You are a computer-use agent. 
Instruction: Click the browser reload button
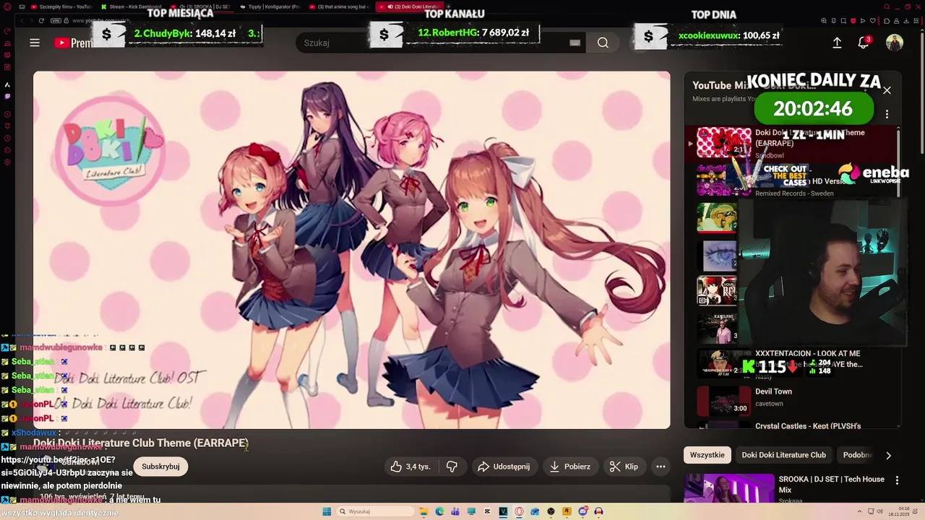pyautogui.click(x=41, y=20)
